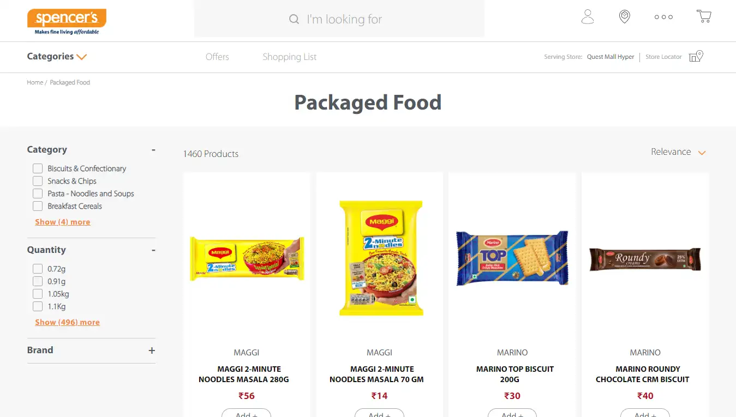This screenshot has height=417, width=736.
Task: Tick the 1.05kg quantity checkbox
Action: (x=38, y=294)
